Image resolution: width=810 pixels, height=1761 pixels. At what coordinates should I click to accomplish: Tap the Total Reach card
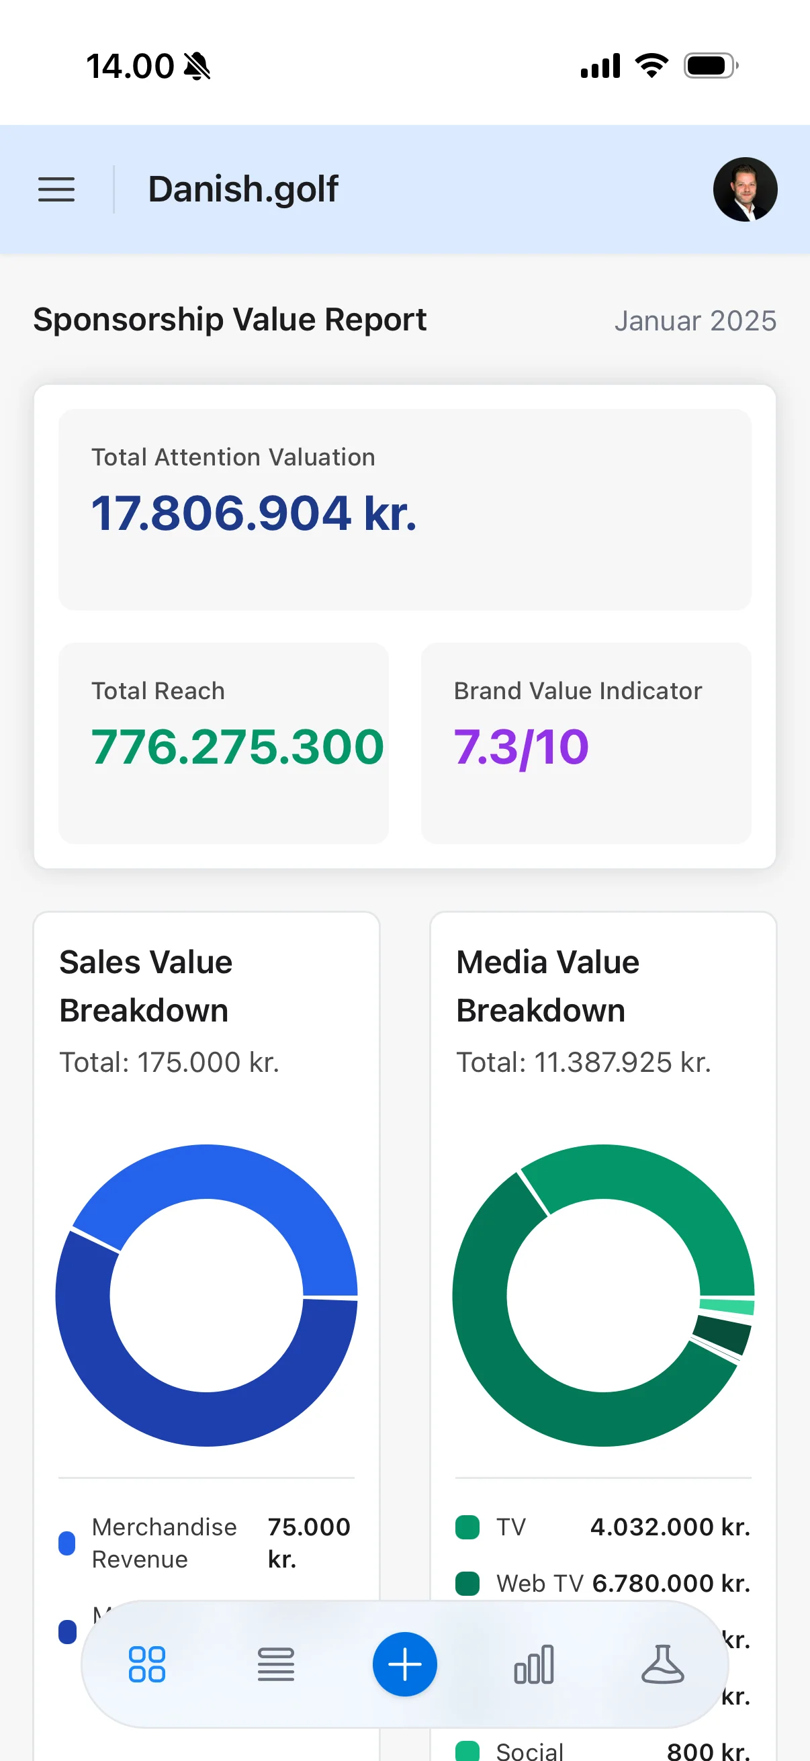(224, 743)
